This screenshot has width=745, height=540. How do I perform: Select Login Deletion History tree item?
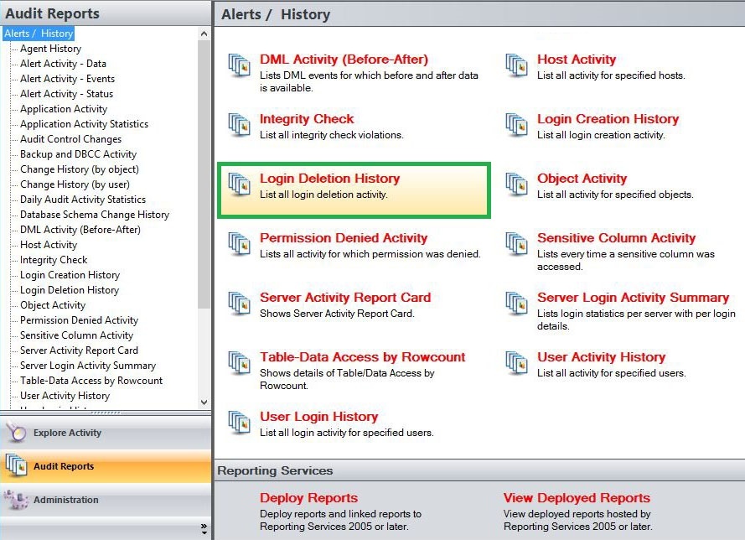click(70, 290)
